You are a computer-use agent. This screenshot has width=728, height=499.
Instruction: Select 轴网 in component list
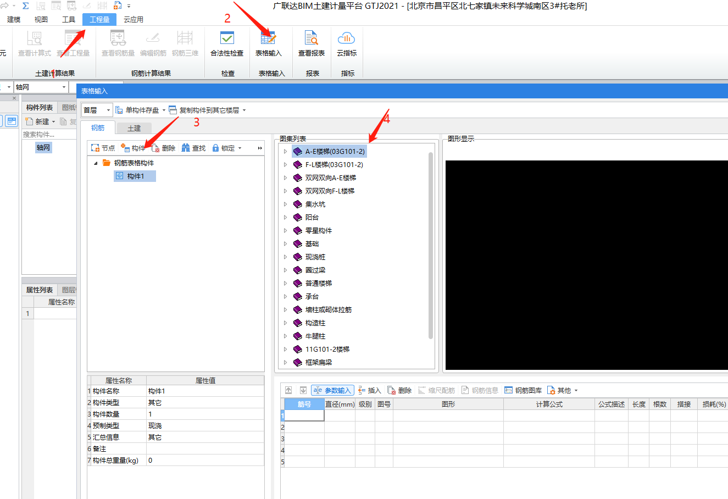(x=43, y=147)
